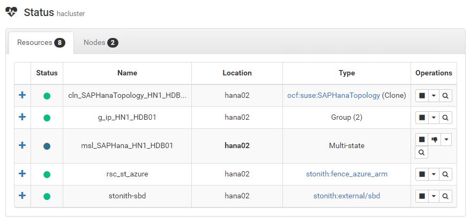Select the stonith-sbd name cell
Image resolution: width=470 pixels, height=224 pixels.
click(128, 196)
